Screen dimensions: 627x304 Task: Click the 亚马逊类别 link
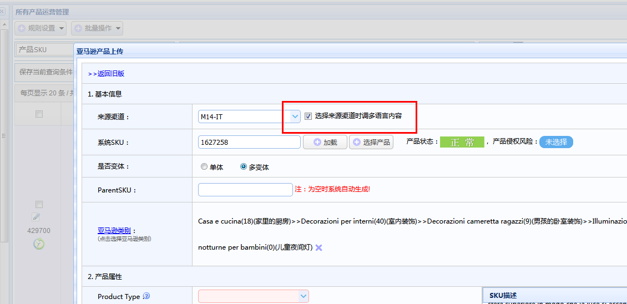click(114, 230)
